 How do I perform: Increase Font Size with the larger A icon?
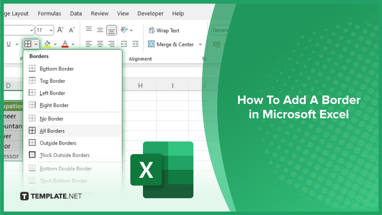pyautogui.click(x=60, y=30)
